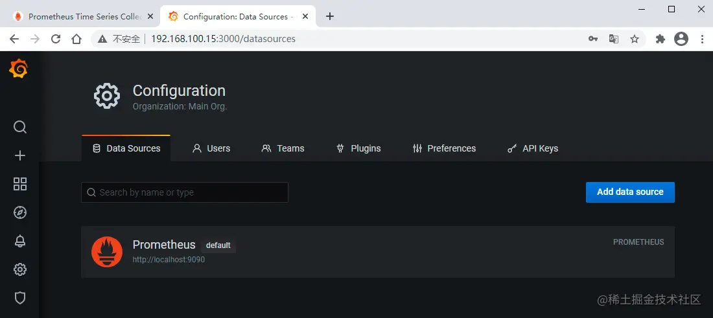The height and width of the screenshot is (318, 713).
Task: Go back with the browser back arrow
Action: [14, 39]
